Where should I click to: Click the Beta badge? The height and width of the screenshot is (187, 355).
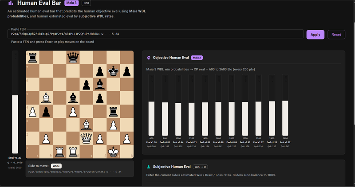(86, 3)
